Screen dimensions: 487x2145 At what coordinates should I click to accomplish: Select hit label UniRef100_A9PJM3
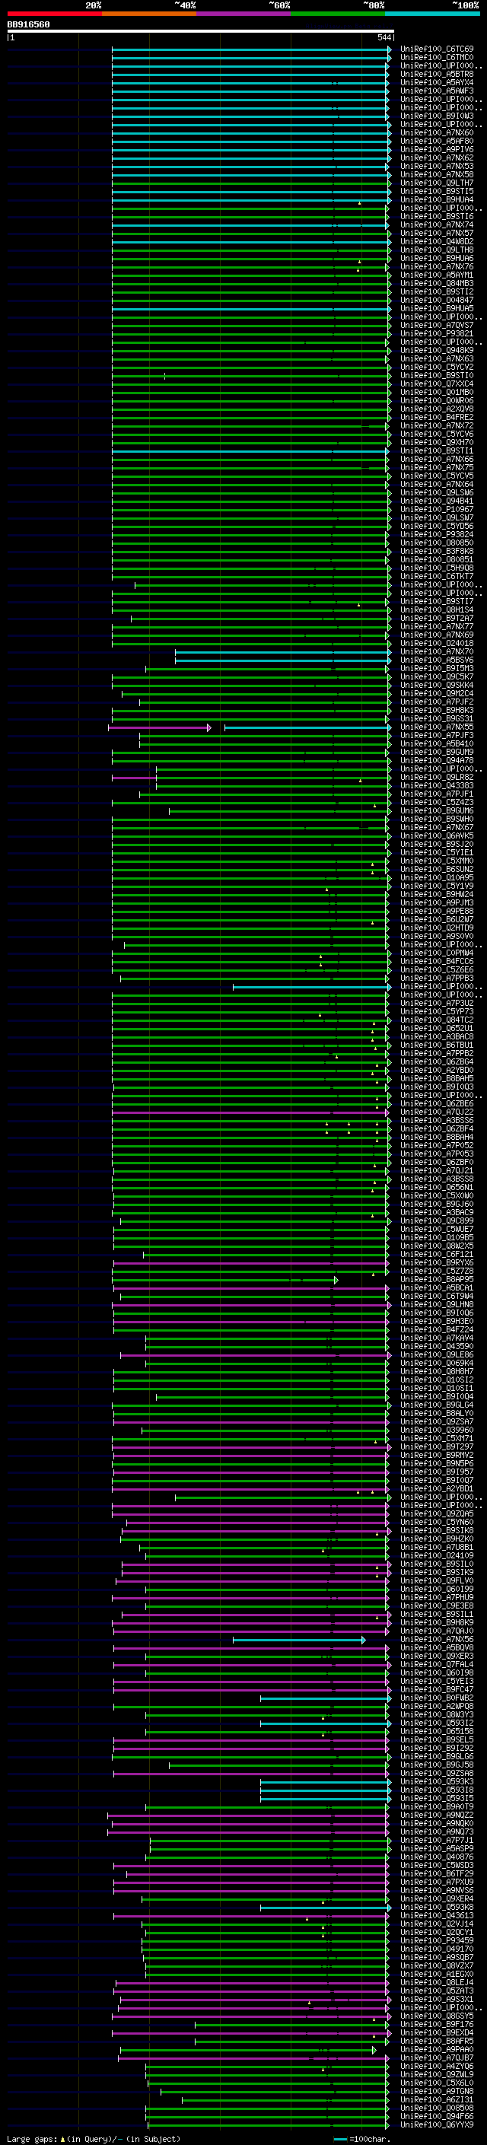point(437,902)
